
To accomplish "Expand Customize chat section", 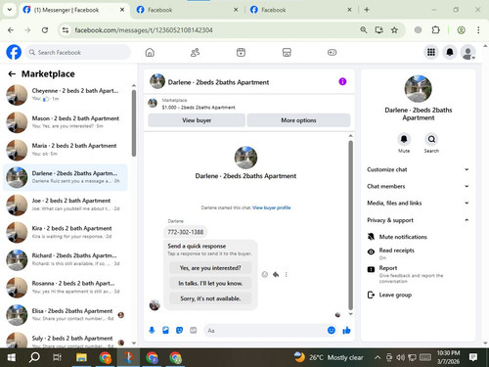I will click(x=418, y=169).
